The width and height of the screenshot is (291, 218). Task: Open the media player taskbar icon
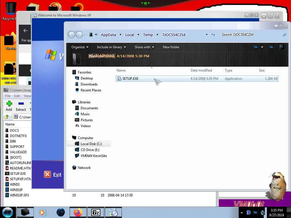point(42,212)
